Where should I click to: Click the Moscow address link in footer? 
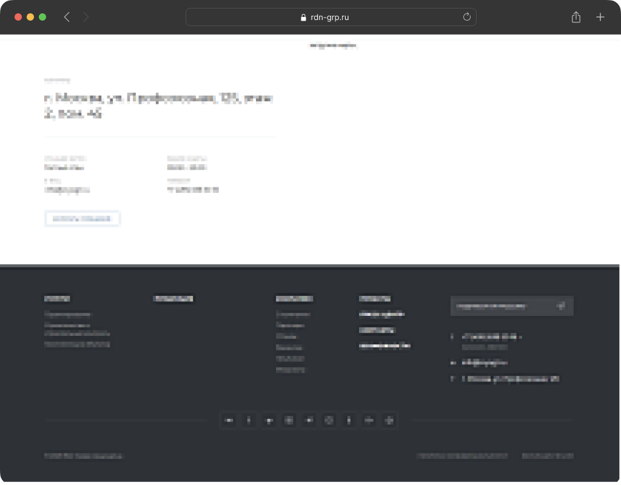pyautogui.click(x=511, y=379)
